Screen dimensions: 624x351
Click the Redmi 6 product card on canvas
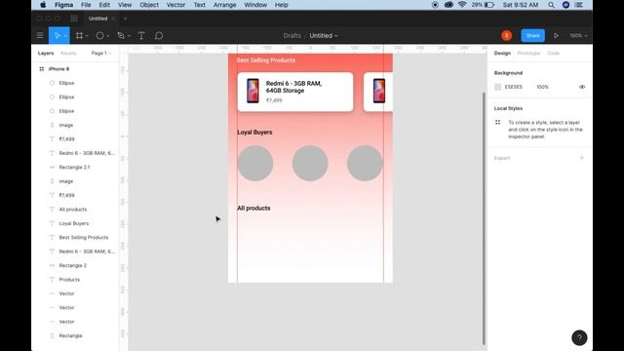[x=295, y=92]
